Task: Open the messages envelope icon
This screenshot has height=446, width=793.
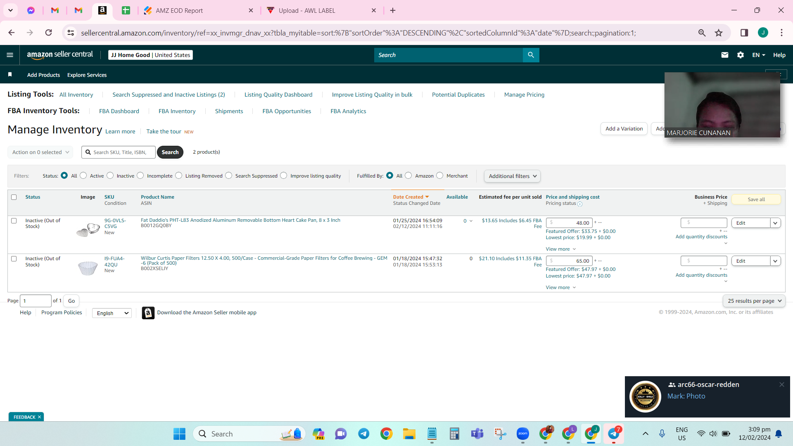Action: pyautogui.click(x=724, y=55)
